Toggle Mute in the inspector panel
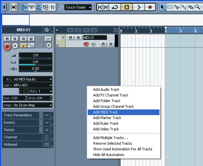 click(x=7, y=39)
